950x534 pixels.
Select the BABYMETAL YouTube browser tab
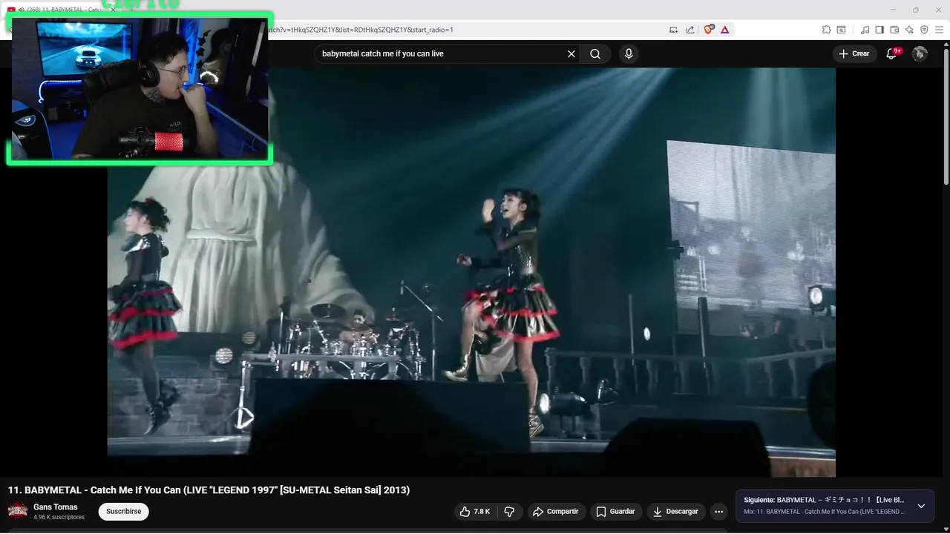pyautogui.click(x=62, y=10)
